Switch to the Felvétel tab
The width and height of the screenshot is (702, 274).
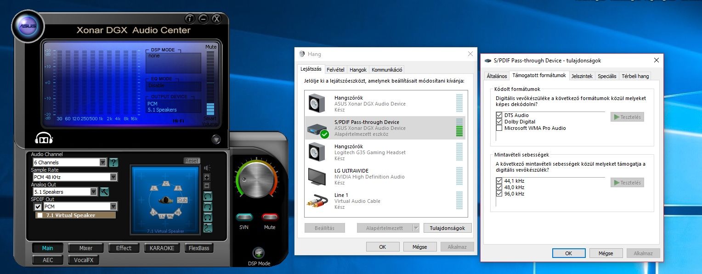pyautogui.click(x=335, y=70)
